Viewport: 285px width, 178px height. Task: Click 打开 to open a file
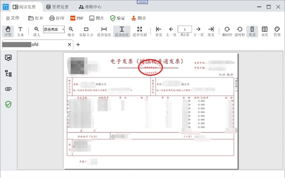coord(36,18)
